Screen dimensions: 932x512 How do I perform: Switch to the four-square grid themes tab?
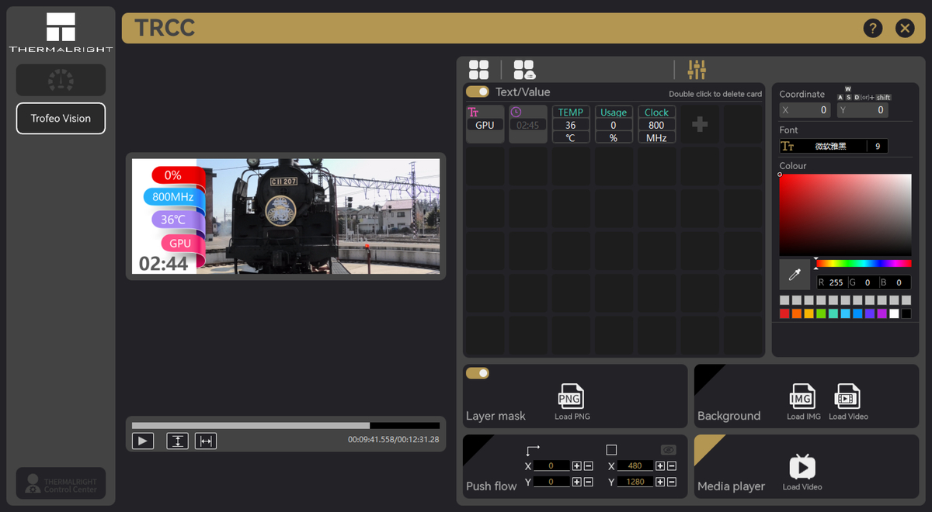(479, 70)
